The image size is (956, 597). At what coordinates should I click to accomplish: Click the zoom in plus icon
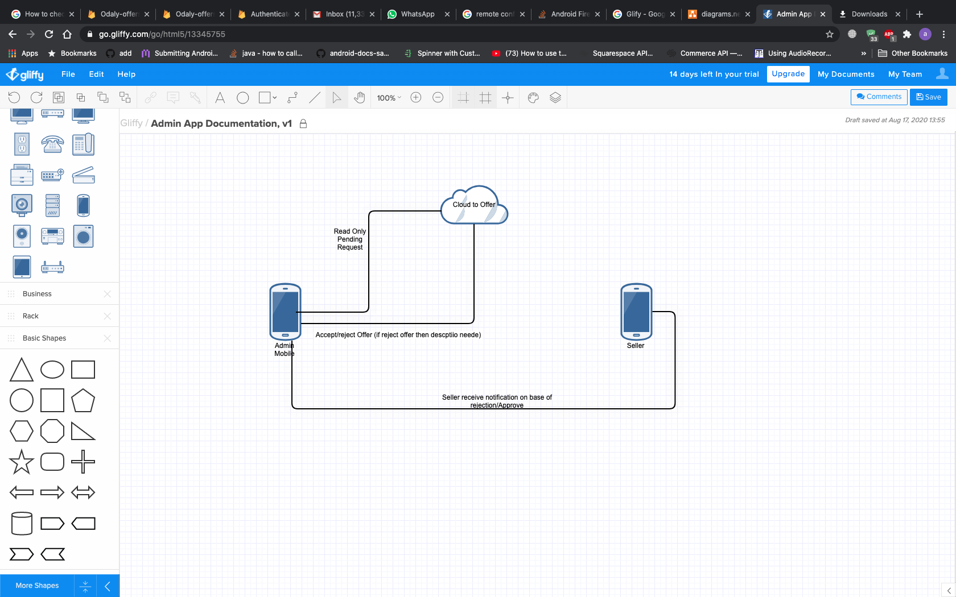coord(416,98)
